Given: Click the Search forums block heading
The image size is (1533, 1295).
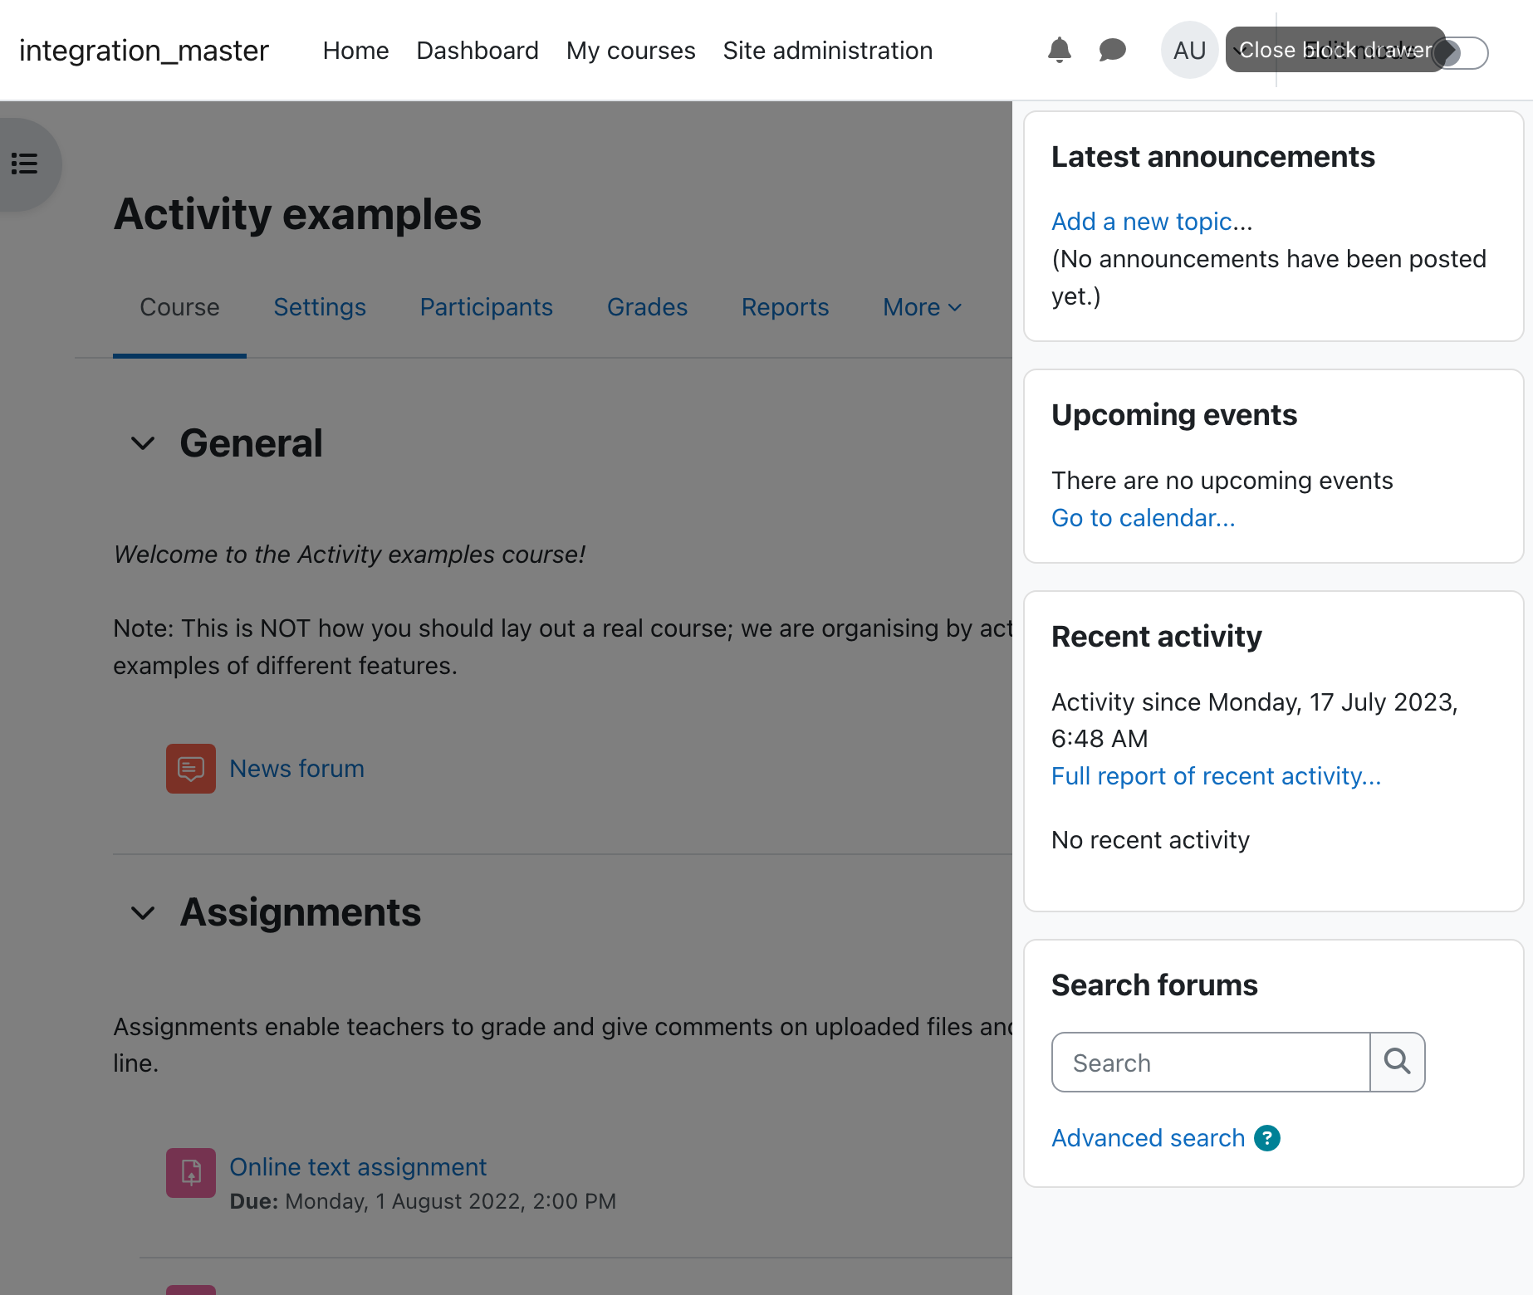Looking at the screenshot, I should pyautogui.click(x=1154, y=985).
